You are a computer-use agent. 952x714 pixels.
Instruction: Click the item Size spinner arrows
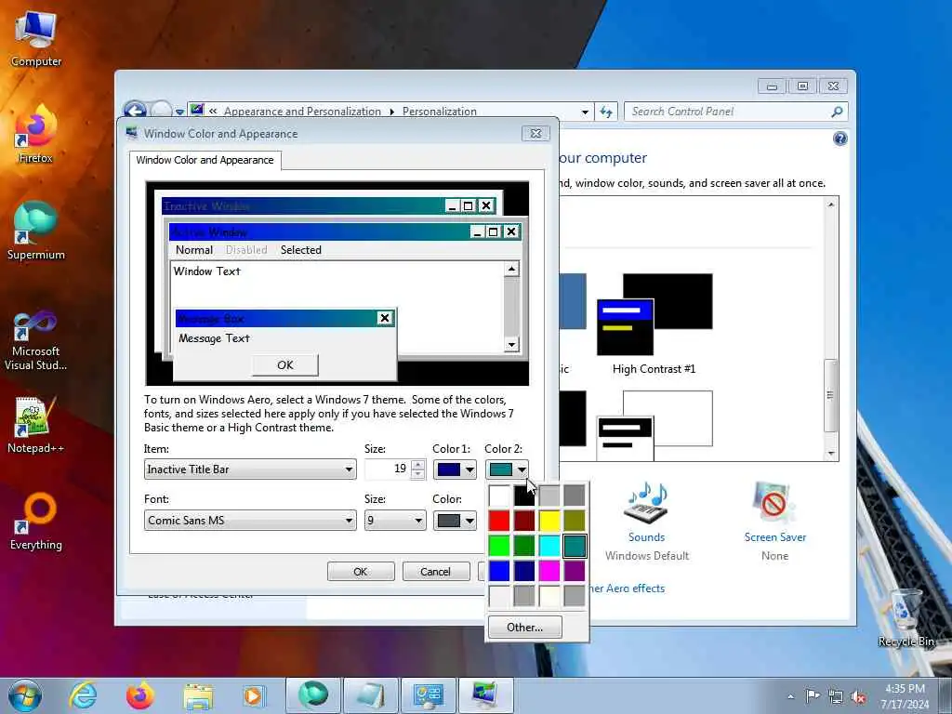click(x=417, y=469)
